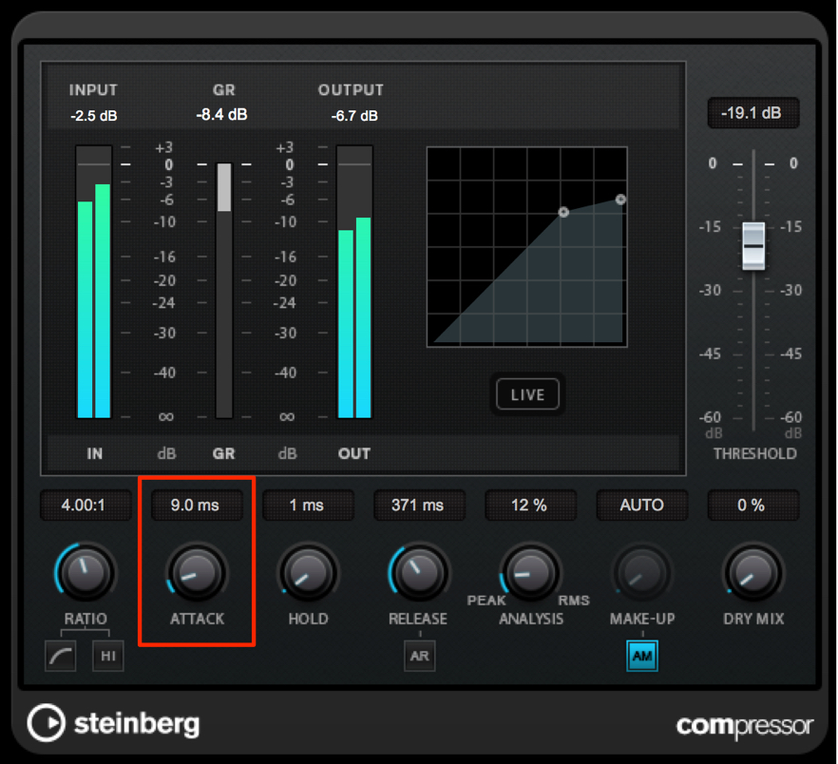Click the LIVE button
This screenshot has width=838, height=764.
coord(527,394)
